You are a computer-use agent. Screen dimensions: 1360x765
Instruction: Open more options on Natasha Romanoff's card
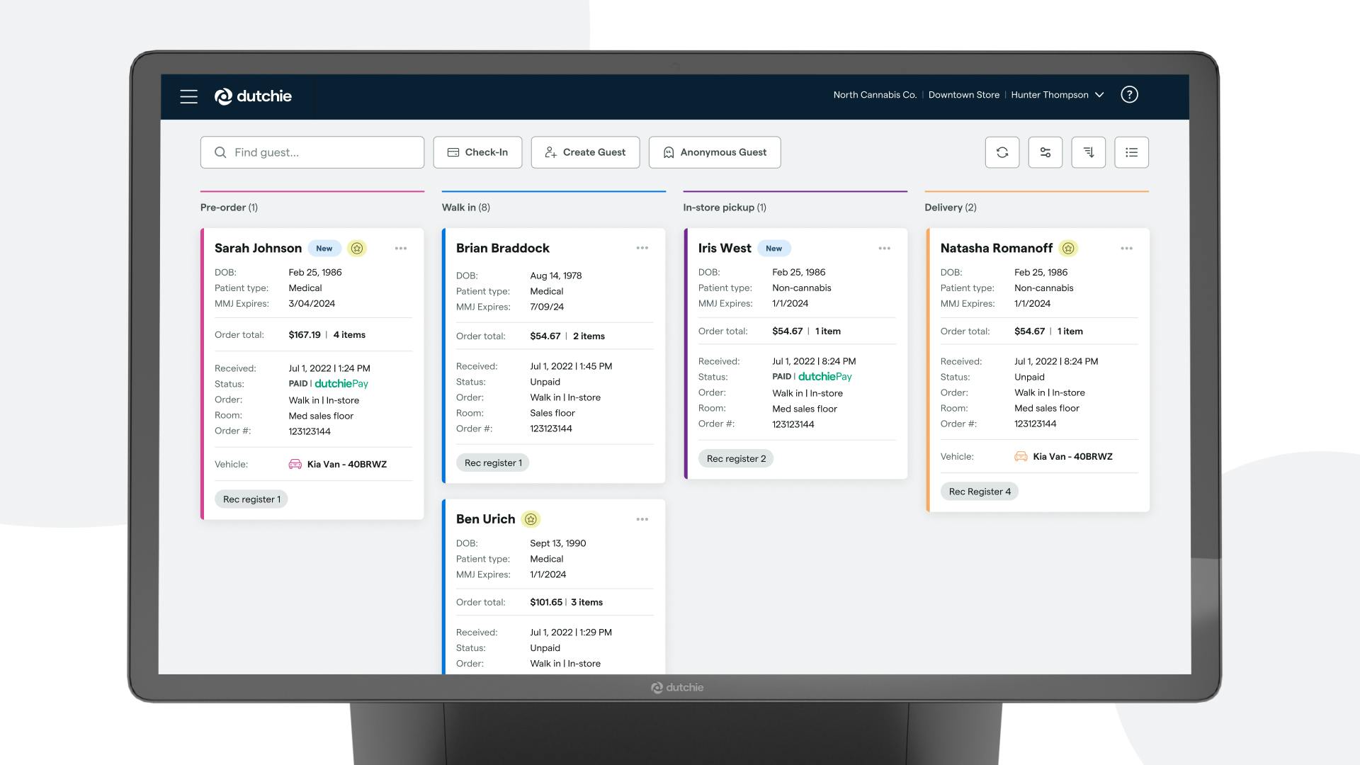coord(1127,248)
